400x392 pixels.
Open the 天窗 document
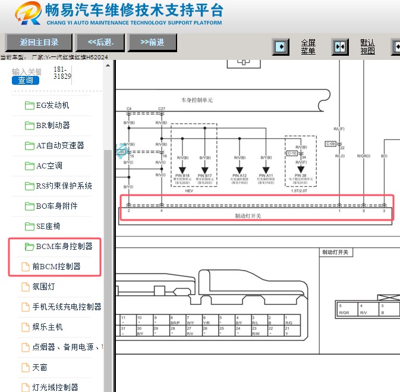(x=40, y=367)
